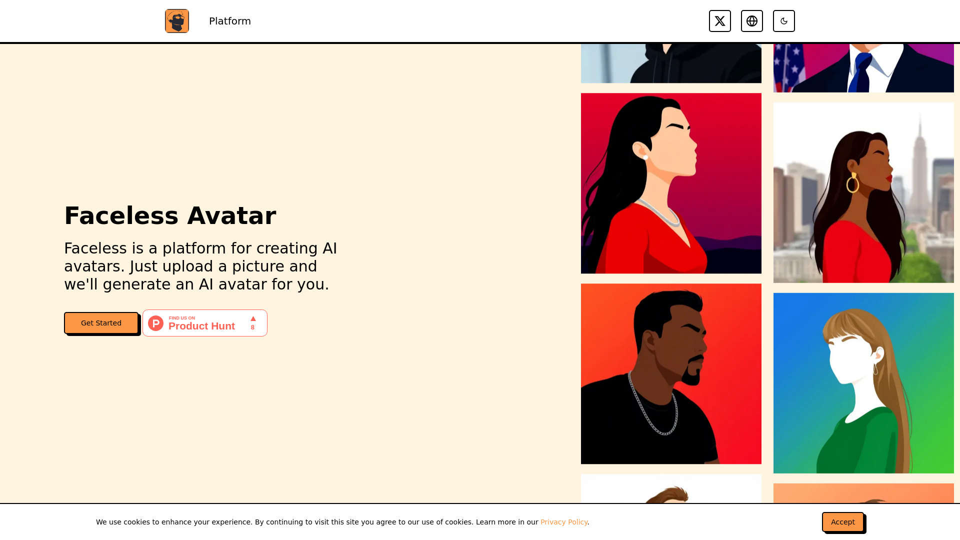Enable cookie consent with Accept button

click(842, 522)
